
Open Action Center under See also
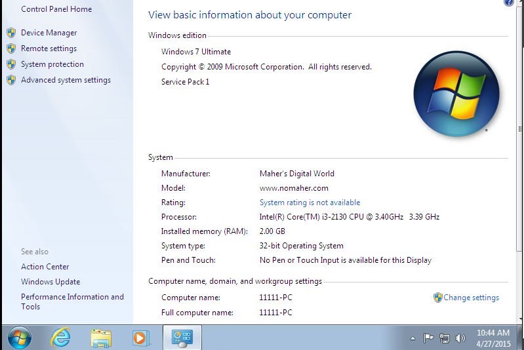pyautogui.click(x=45, y=267)
